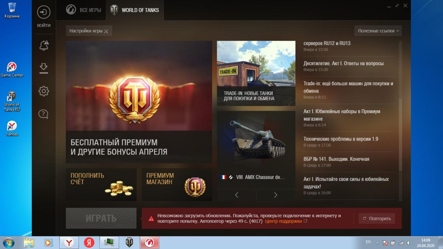Show previous tank with left arrow
This screenshot has width=443, height=249.
(237, 195)
